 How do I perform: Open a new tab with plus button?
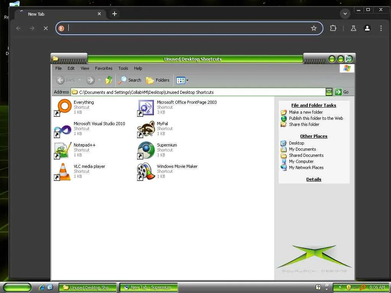115,14
